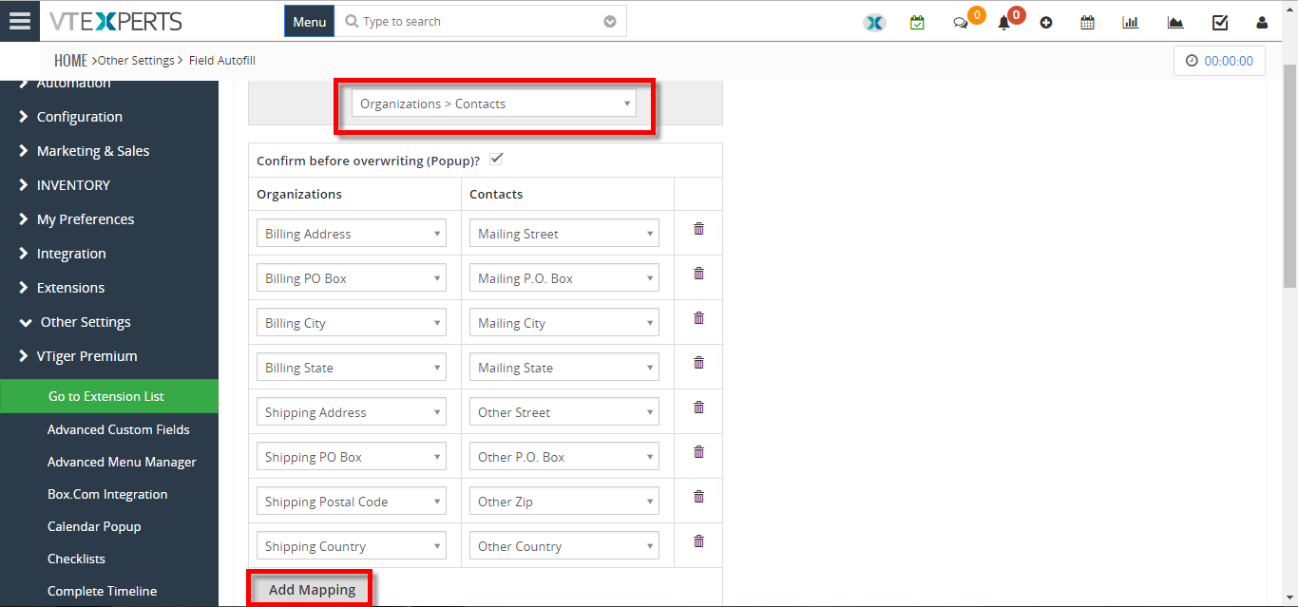The width and height of the screenshot is (1298, 607).
Task: Open the bar chart reports icon
Action: pyautogui.click(x=1131, y=23)
